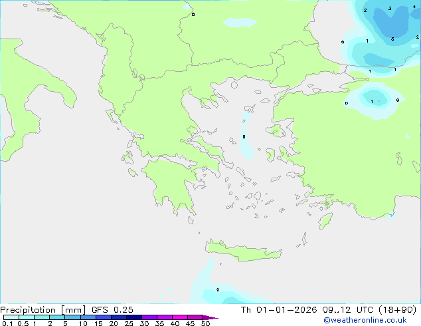Click the '30' legend scale label
The image size is (421, 326).
coord(144,323)
